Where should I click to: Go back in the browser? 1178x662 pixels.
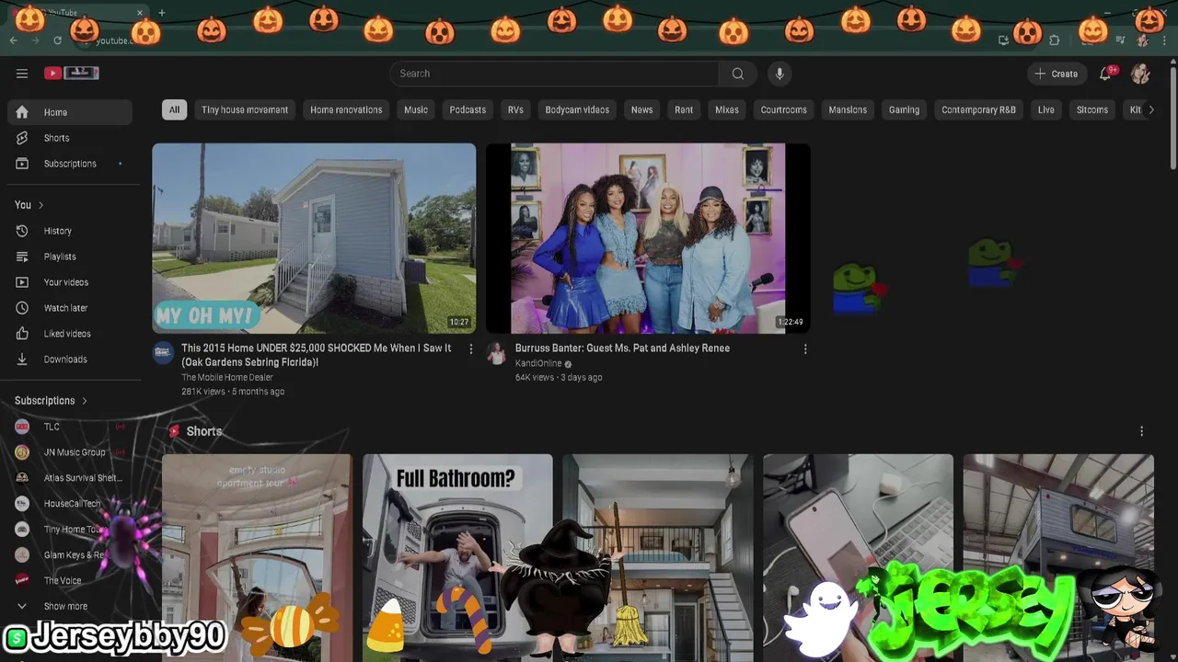[x=13, y=40]
